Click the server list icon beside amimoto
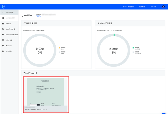This screenshot has width=168, height=114. (x=3, y=18)
